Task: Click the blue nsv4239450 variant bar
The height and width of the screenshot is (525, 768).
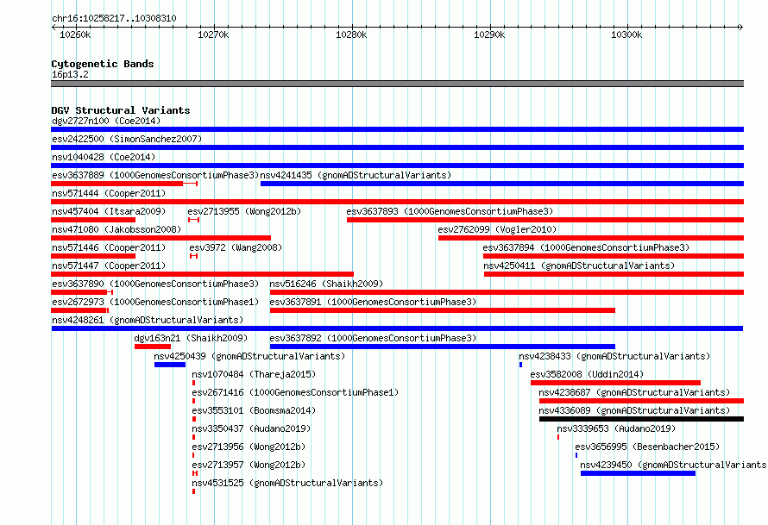Action: tap(639, 473)
